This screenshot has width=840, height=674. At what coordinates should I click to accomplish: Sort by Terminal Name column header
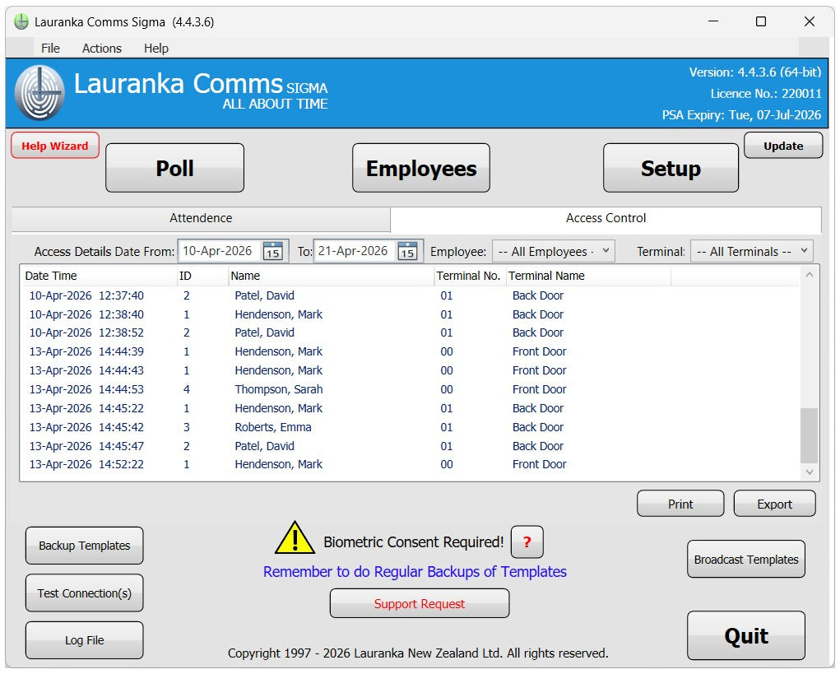588,276
